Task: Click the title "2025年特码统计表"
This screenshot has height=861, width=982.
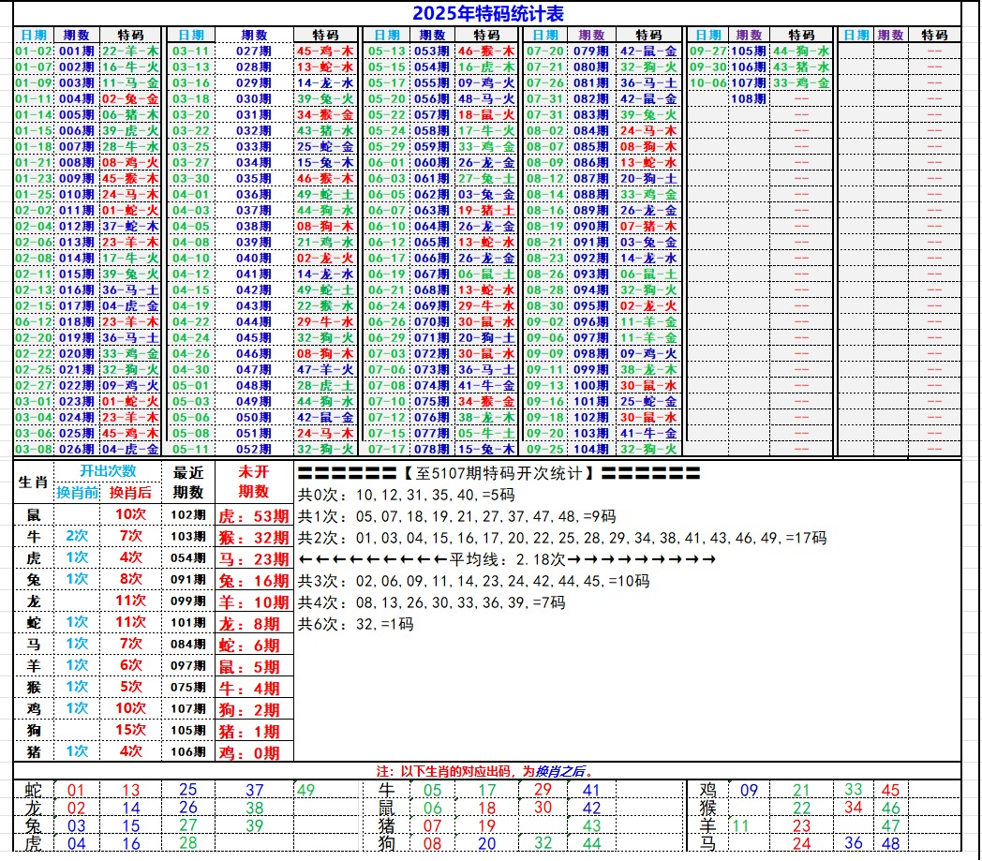Action: (x=487, y=13)
